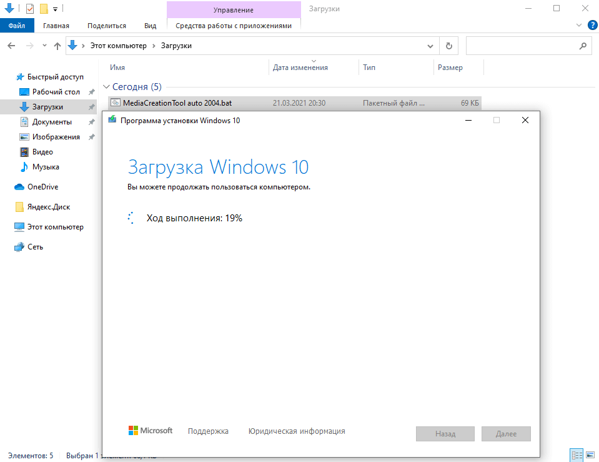Click the search magnifier icon
Screen dimensions: 599x462
[x=583, y=46]
